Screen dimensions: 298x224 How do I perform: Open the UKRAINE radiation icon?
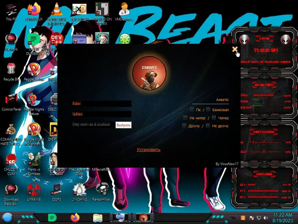[34, 192]
